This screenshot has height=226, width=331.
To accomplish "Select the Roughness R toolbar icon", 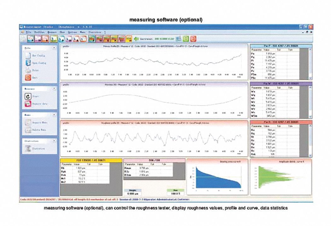I will (45, 38).
